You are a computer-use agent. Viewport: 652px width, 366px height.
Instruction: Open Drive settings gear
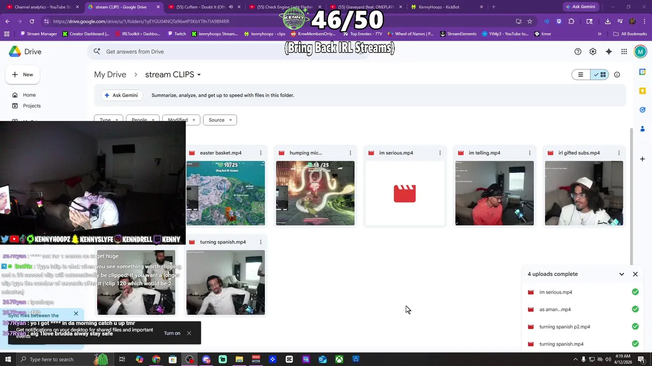[x=593, y=51]
